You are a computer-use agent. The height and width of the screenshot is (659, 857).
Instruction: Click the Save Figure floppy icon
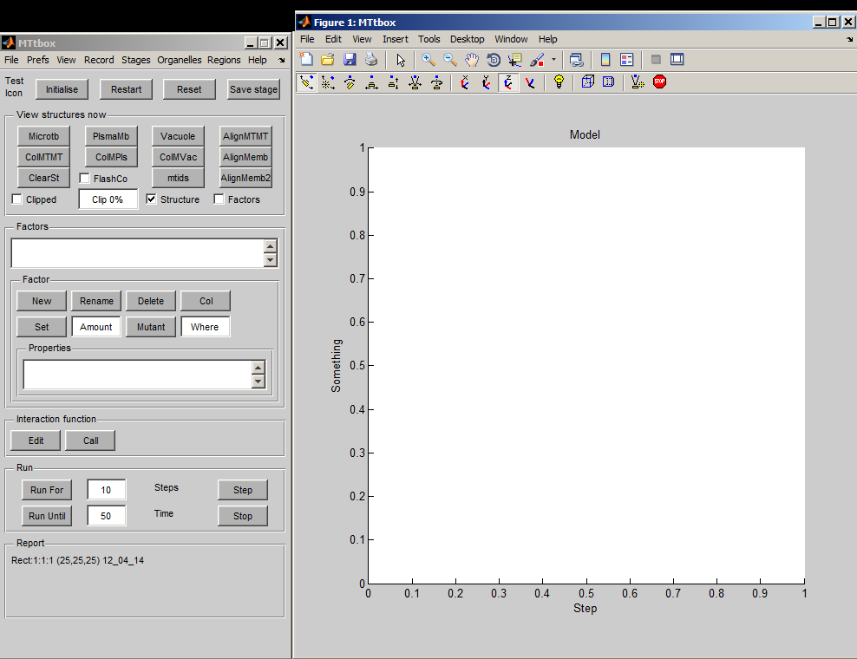(350, 60)
